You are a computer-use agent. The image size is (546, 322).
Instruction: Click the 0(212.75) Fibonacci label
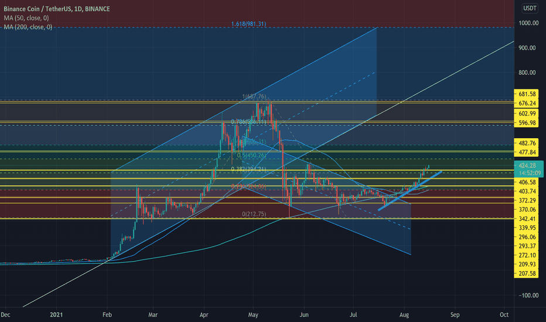click(254, 214)
